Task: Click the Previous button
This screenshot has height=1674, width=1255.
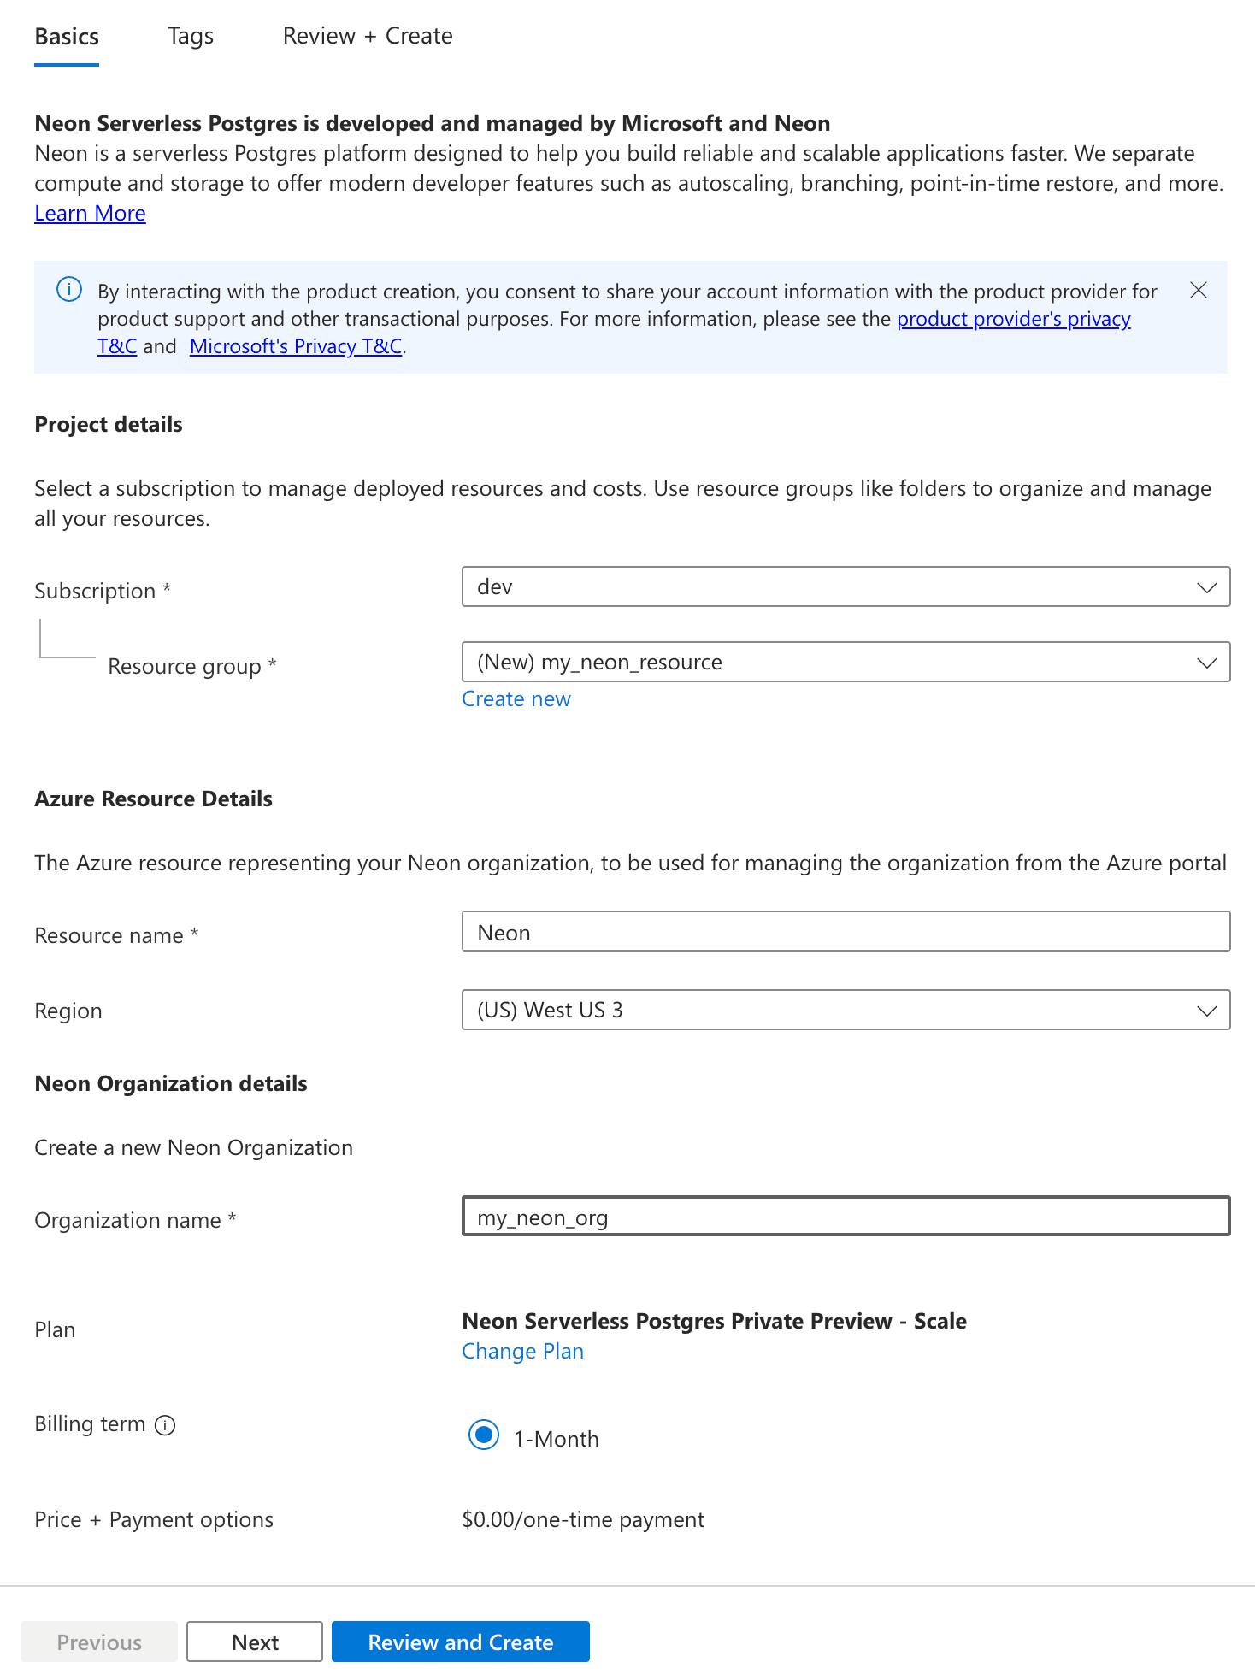Action: 98,1642
